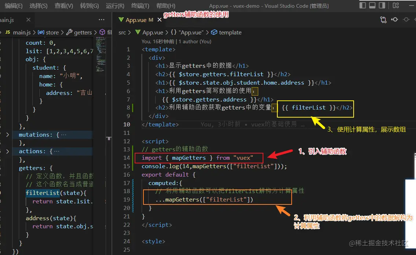This screenshot has width=416, height=255.
Task: Click line number 19 in App.vue gutter
Action: 127,199
